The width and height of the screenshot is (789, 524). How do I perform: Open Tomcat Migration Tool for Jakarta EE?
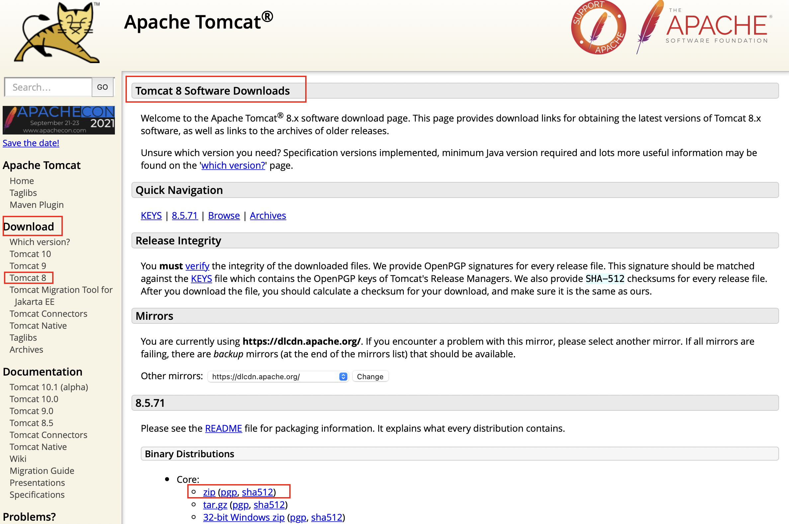click(61, 296)
